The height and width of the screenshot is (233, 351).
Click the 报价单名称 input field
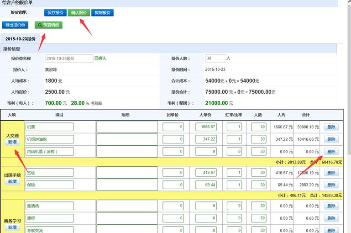tap(69, 58)
